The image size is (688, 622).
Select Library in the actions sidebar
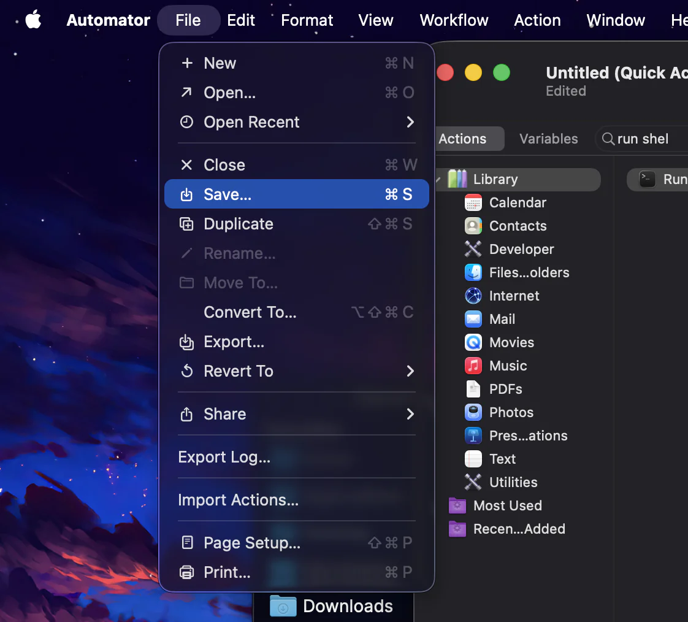point(518,179)
